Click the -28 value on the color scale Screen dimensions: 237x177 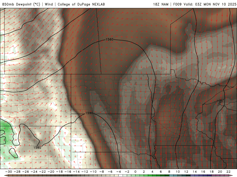point(17,172)
